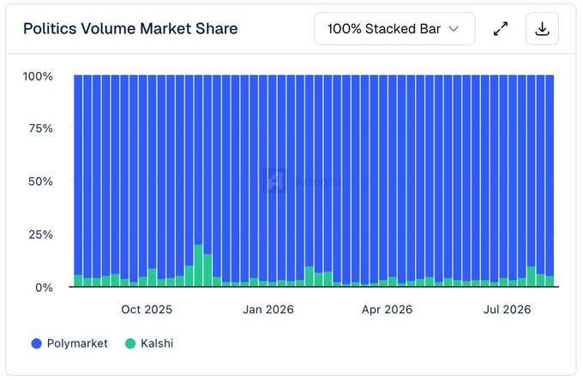
Task: Click the blue Polymarket legend dot
Action: click(36, 343)
